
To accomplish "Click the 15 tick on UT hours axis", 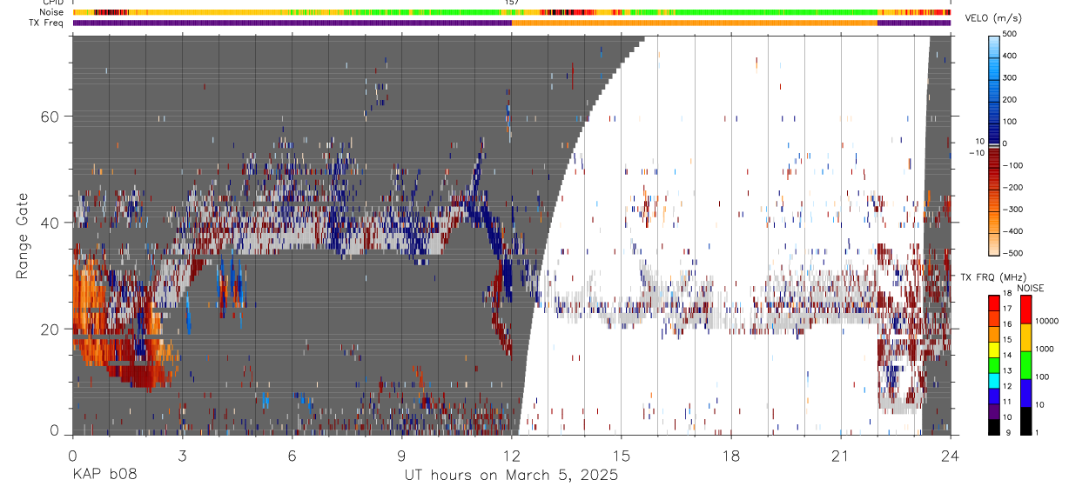I will (x=621, y=455).
